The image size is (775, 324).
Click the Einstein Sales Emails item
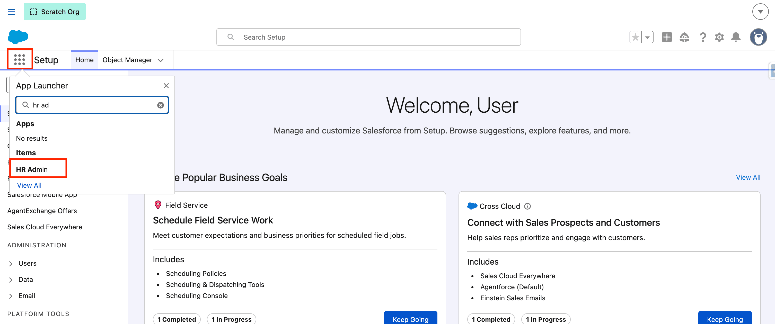[x=512, y=298]
